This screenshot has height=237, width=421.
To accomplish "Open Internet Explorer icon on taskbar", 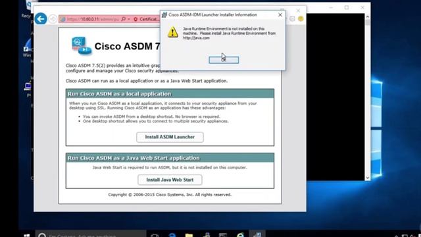I will pos(240,235).
